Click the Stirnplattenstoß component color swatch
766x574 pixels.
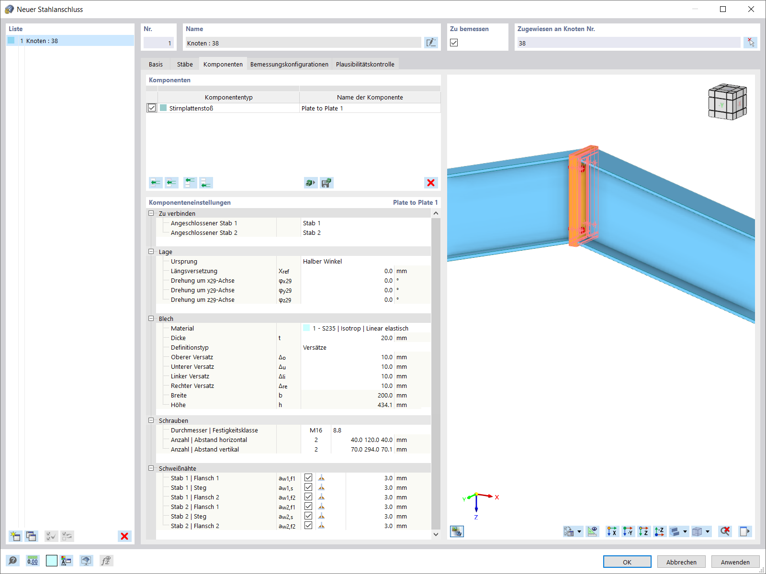click(x=163, y=108)
